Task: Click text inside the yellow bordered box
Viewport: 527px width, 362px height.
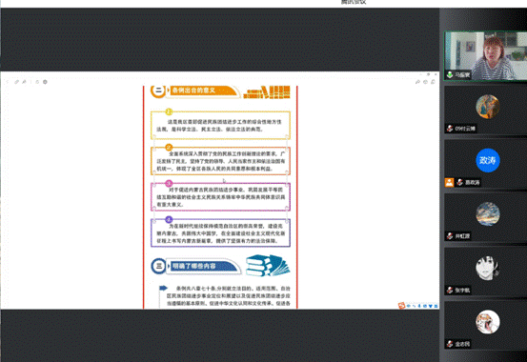Action: tap(219, 126)
